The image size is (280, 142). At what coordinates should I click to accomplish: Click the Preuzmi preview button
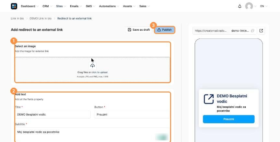228,119
